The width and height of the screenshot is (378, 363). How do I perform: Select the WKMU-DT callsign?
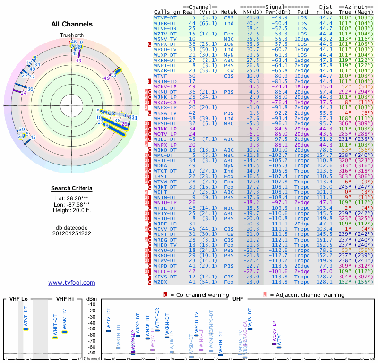pos(165,92)
